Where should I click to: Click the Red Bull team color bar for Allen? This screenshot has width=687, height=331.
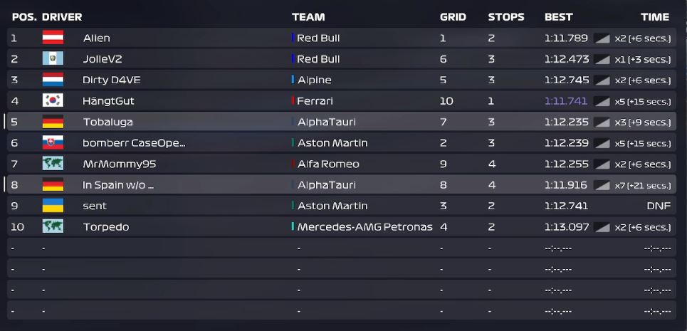[x=293, y=38]
